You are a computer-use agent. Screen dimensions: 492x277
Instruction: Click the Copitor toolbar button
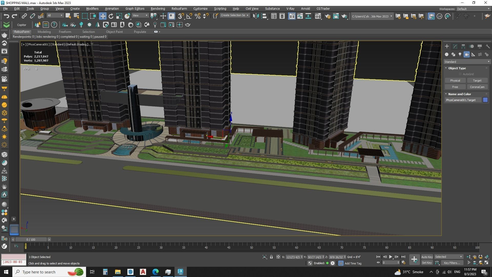click(22, 25)
